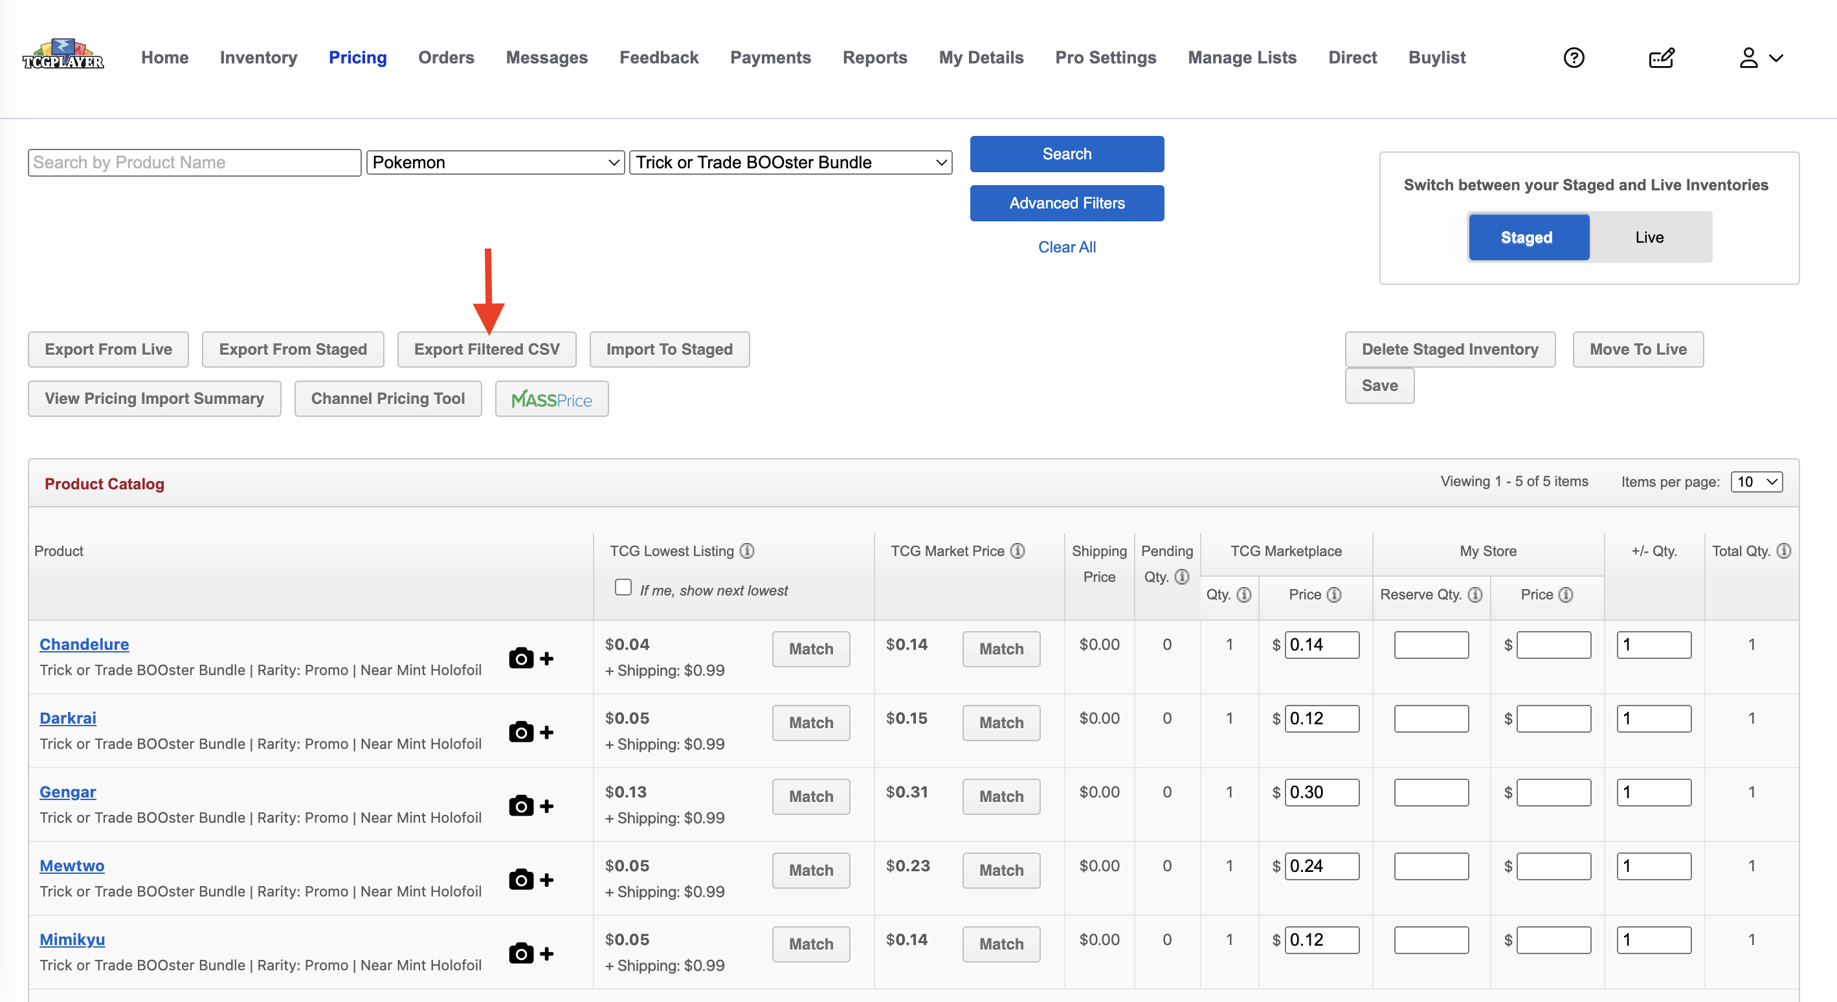1837x1002 pixels.
Task: Open the Orders menu
Action: 446,58
